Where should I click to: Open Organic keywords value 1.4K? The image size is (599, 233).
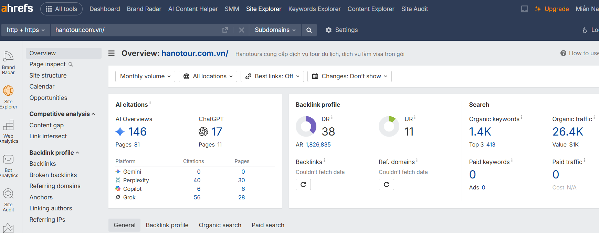click(x=480, y=131)
